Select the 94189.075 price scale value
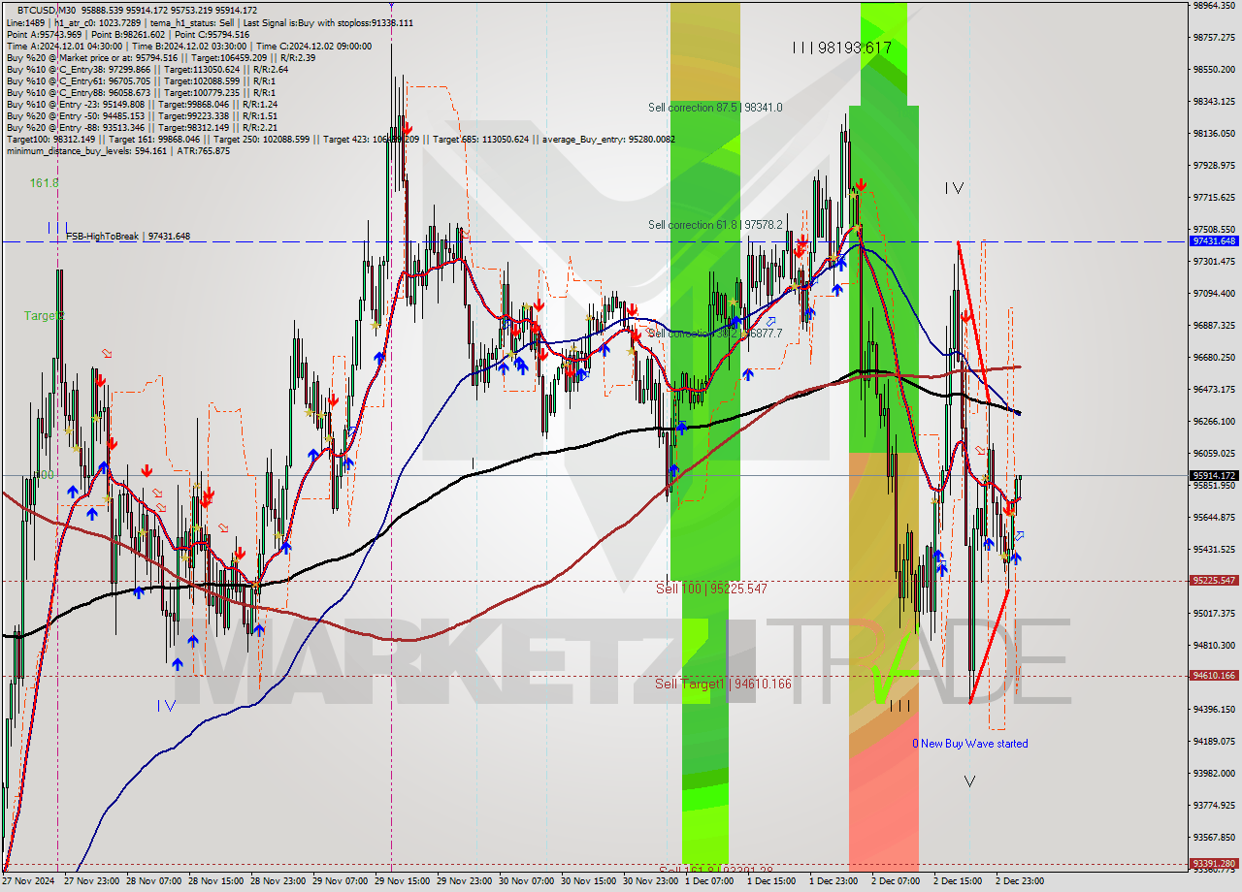Image resolution: width=1242 pixels, height=892 pixels. pyautogui.click(x=1214, y=741)
